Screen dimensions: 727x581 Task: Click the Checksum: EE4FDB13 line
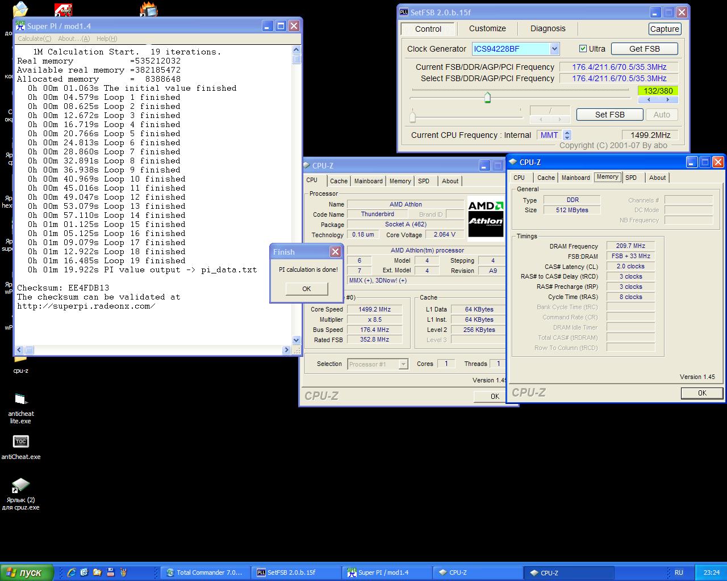point(63,288)
